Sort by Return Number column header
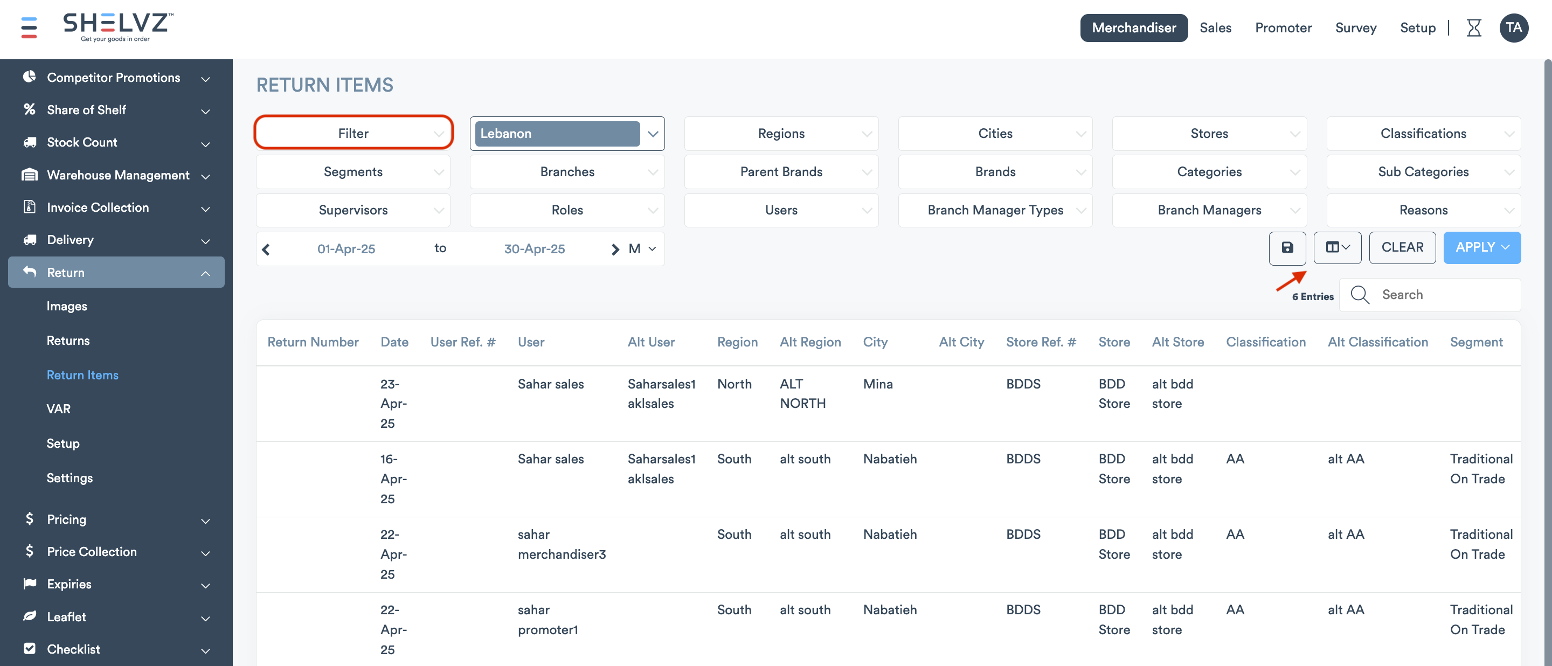The width and height of the screenshot is (1552, 666). pos(313,342)
